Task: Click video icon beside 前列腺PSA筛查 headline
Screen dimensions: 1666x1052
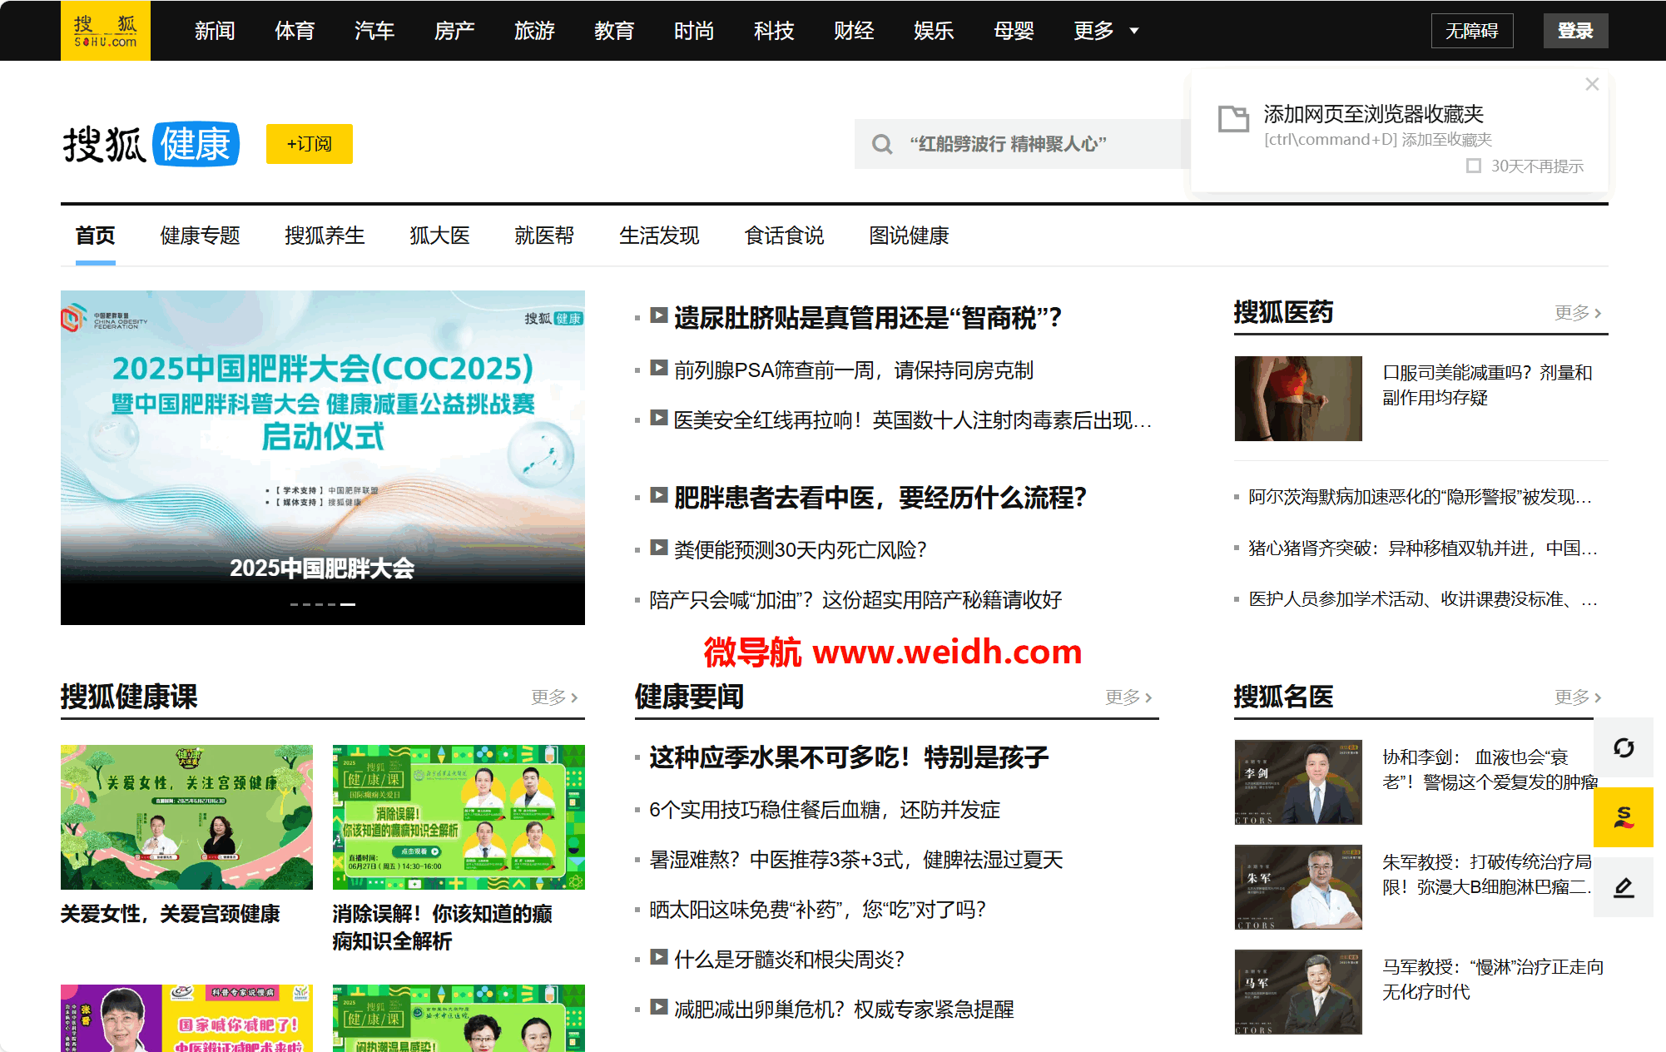Action: click(x=659, y=368)
